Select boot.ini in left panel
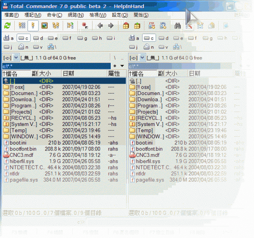 point(64,143)
